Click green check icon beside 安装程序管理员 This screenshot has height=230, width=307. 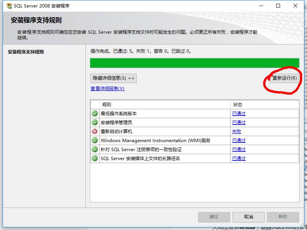click(95, 122)
